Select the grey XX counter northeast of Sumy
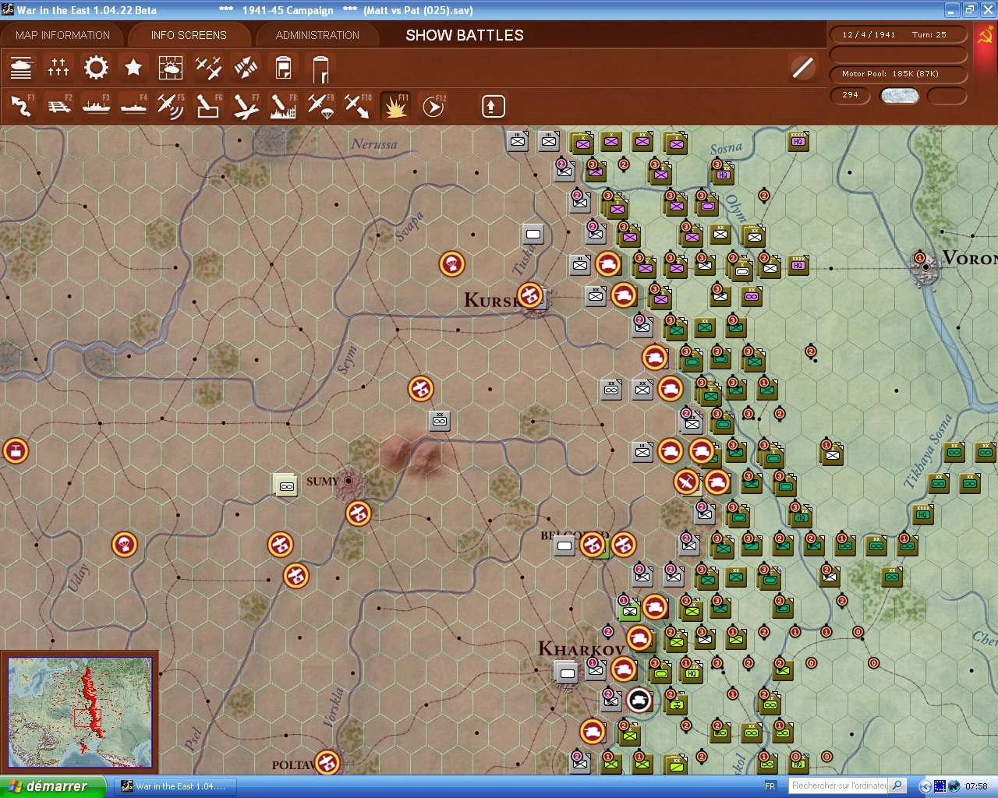998x798 pixels. [x=440, y=421]
